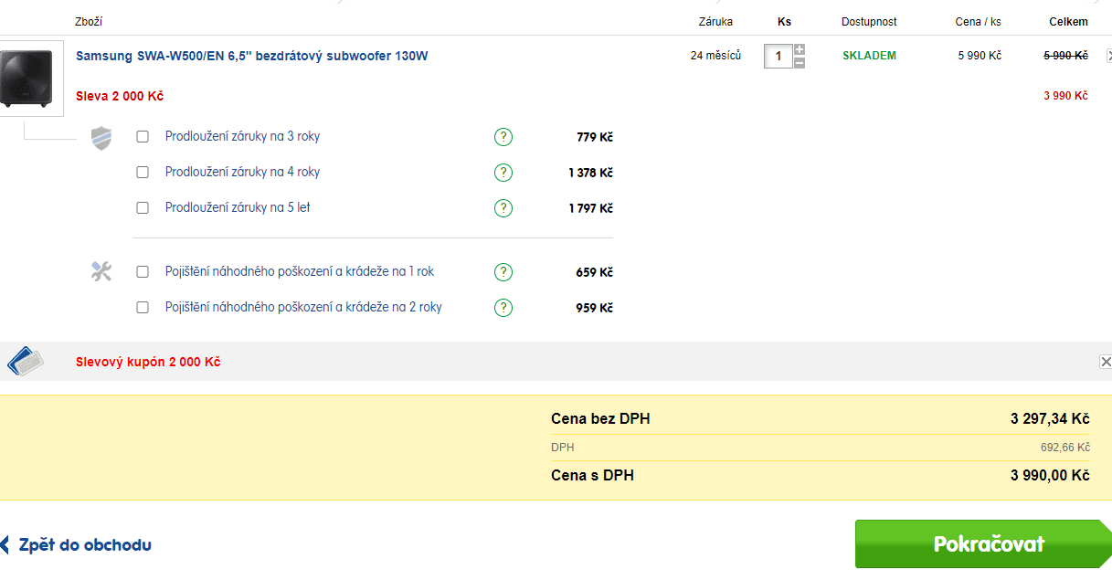The image size is (1112, 580).
Task: Open help for 2-year damage insurance
Action: coord(503,308)
